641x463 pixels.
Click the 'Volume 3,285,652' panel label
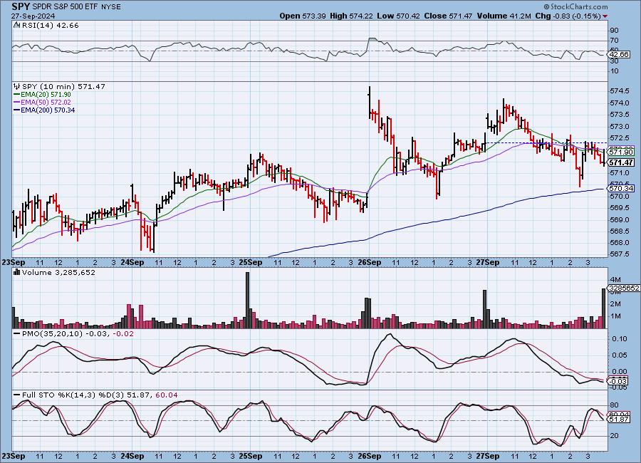(x=58, y=272)
